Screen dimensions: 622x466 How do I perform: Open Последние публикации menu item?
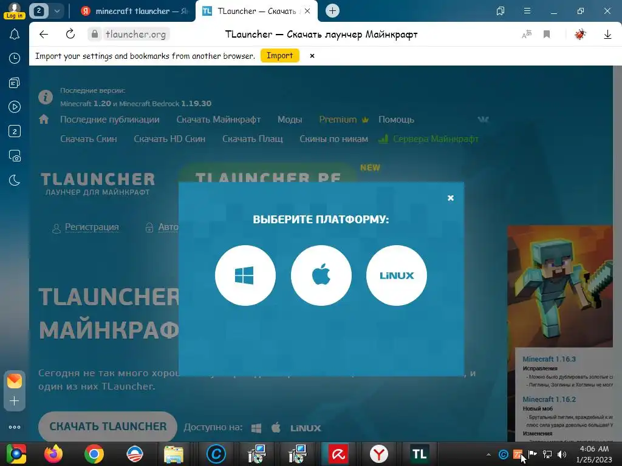tap(110, 120)
